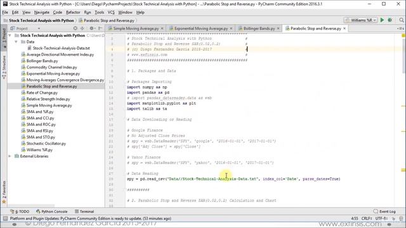This screenshot has height=228, width=406.
Task: Click Scroll from Source target icon
Action: (x=75, y=28)
